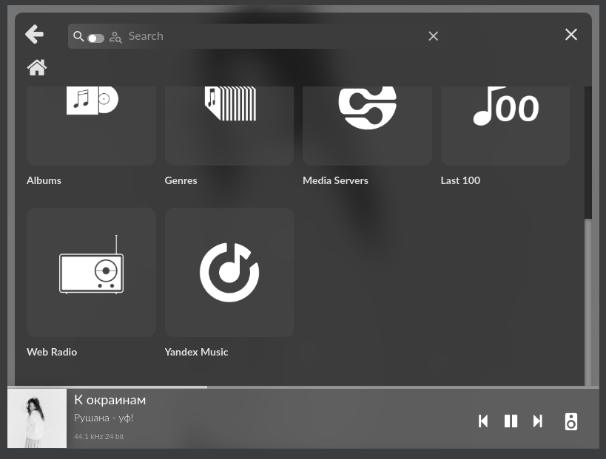This screenshot has height=459, width=606.
Task: Click the Web Radio label
Action: coord(52,352)
